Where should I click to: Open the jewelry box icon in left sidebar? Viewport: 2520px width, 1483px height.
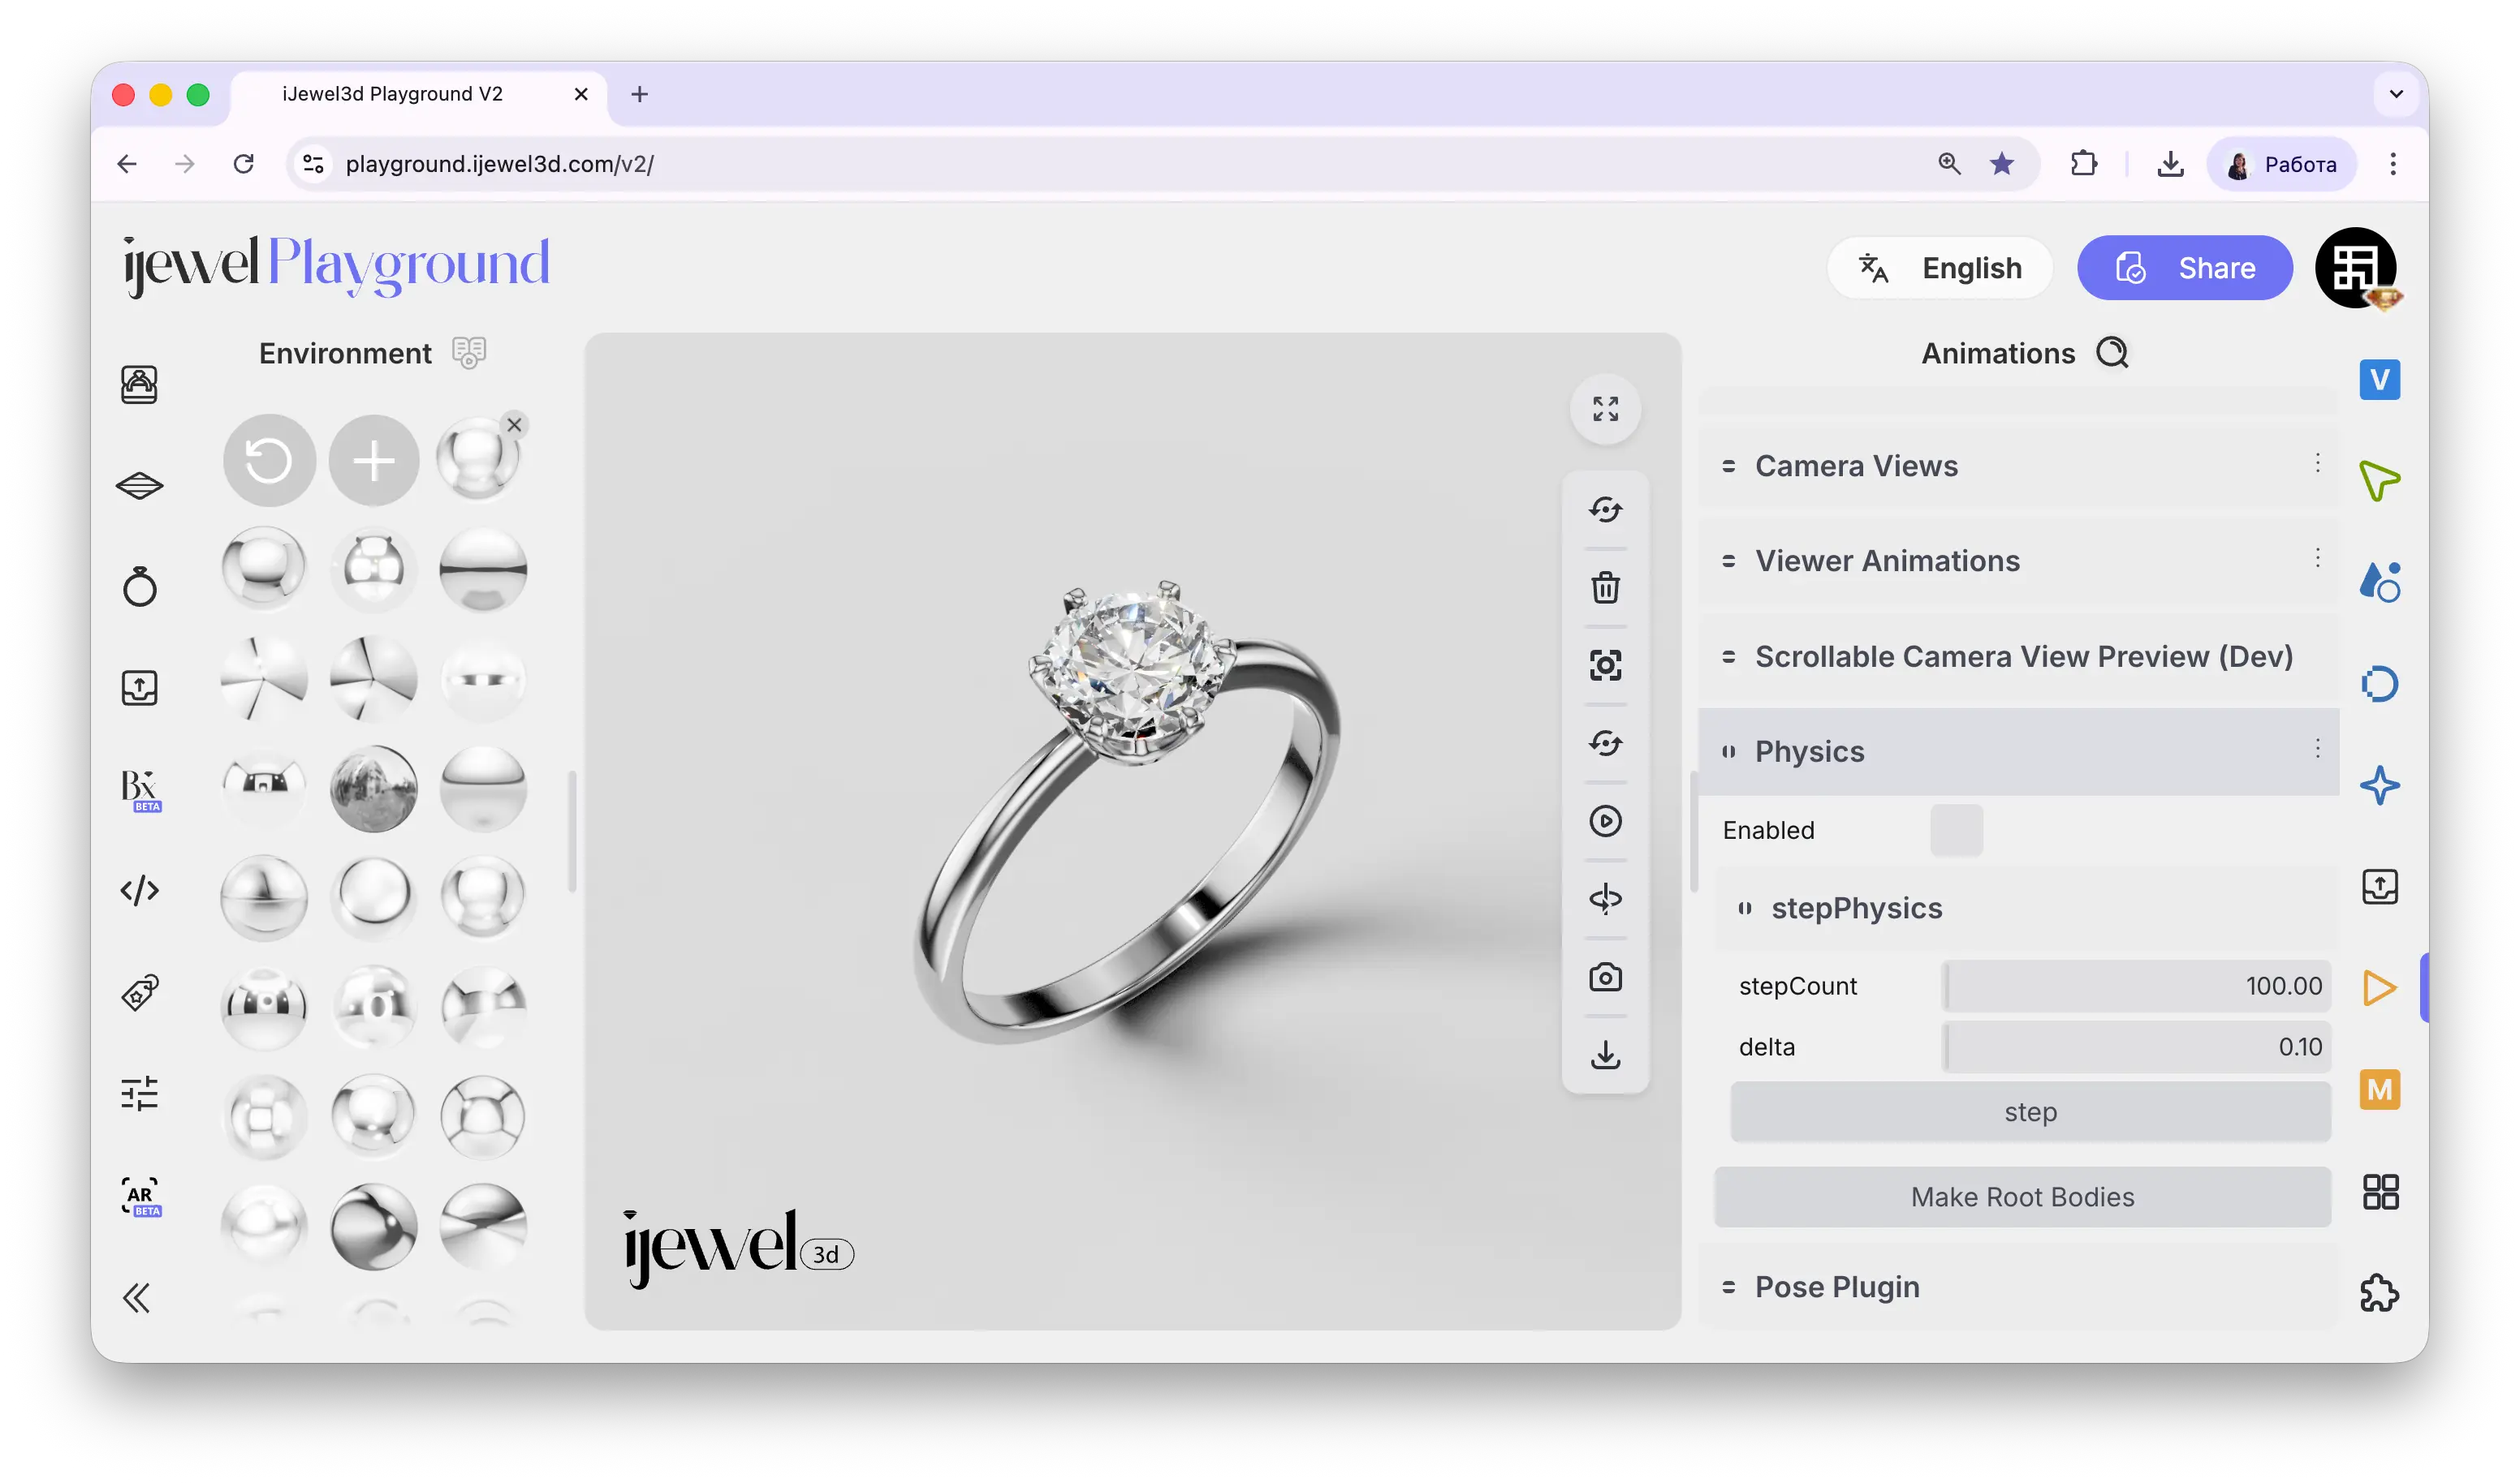[139, 384]
